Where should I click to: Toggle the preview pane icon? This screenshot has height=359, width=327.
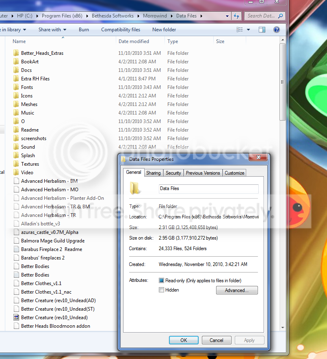click(x=262, y=30)
